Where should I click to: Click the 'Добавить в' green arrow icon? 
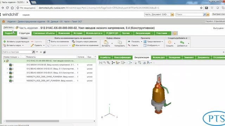[x=182, y=42]
